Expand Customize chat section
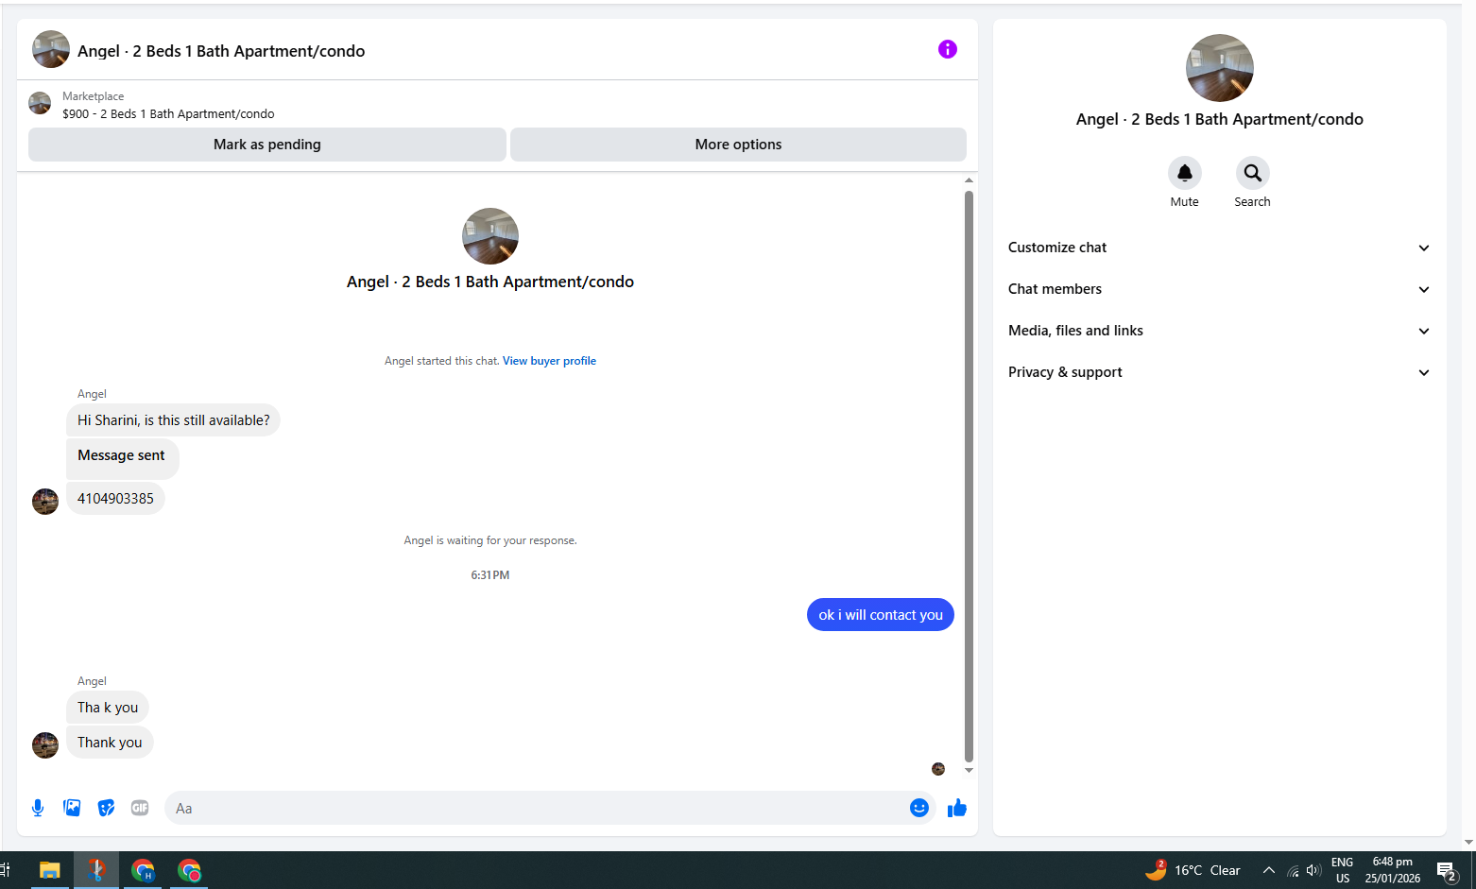The image size is (1476, 889). [x=1219, y=248]
